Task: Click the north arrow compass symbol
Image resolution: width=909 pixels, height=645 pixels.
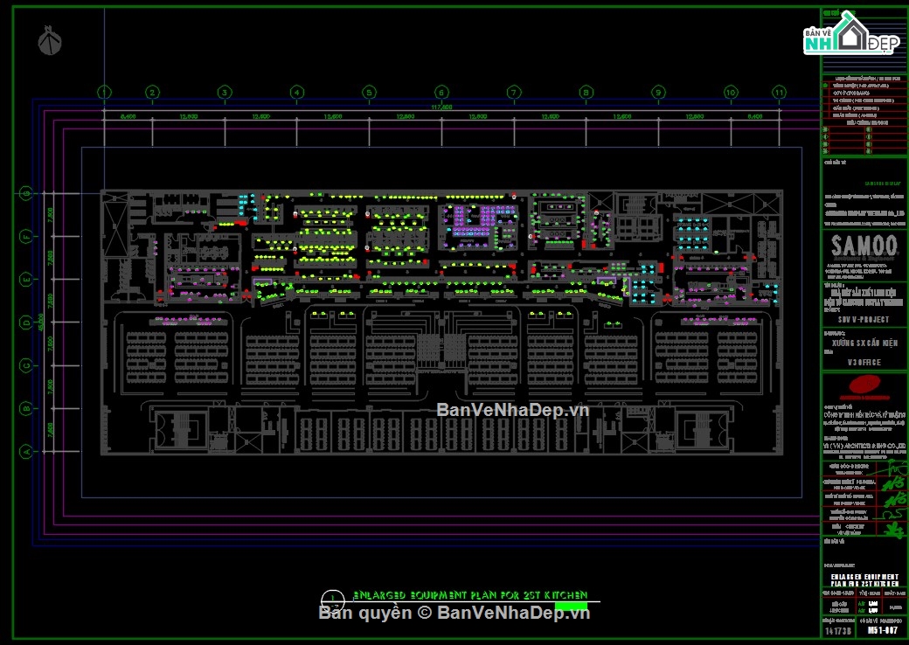Action: point(50,39)
